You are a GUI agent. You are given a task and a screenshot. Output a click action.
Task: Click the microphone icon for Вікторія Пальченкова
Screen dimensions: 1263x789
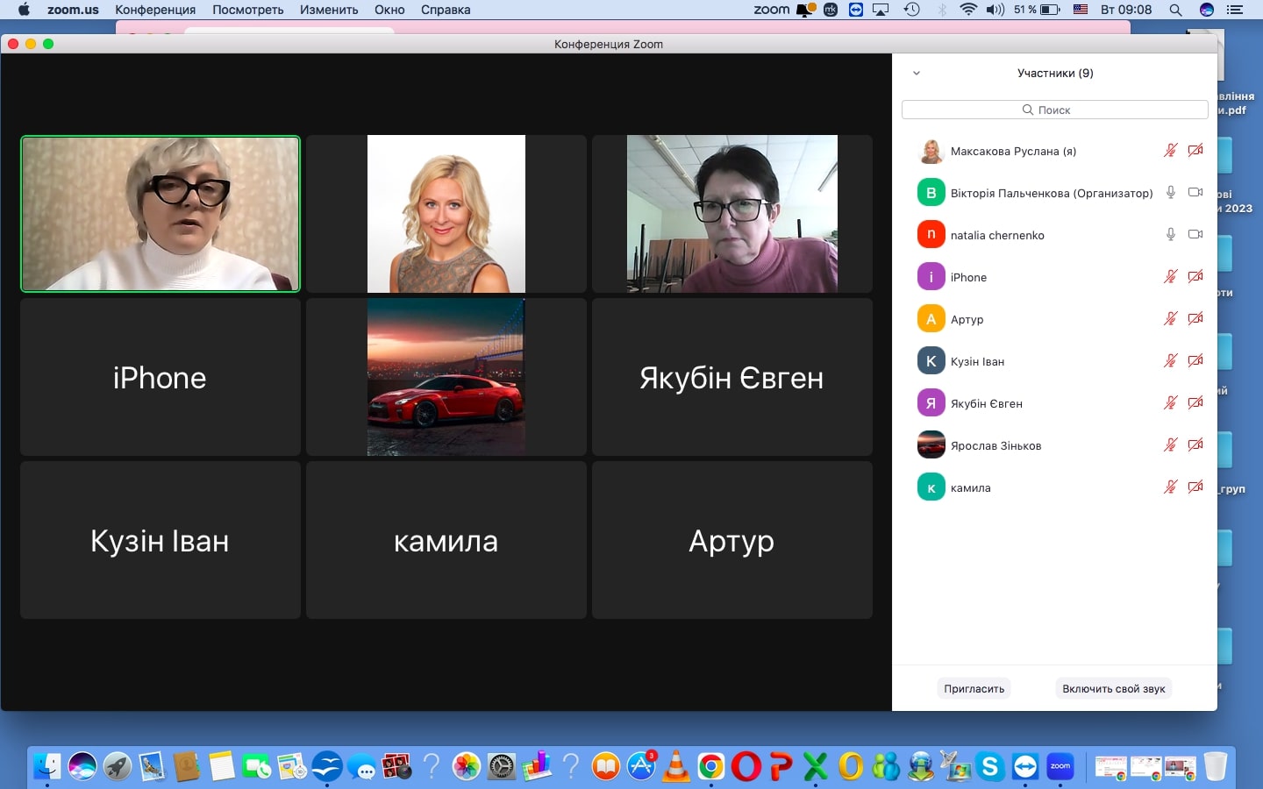(x=1170, y=192)
